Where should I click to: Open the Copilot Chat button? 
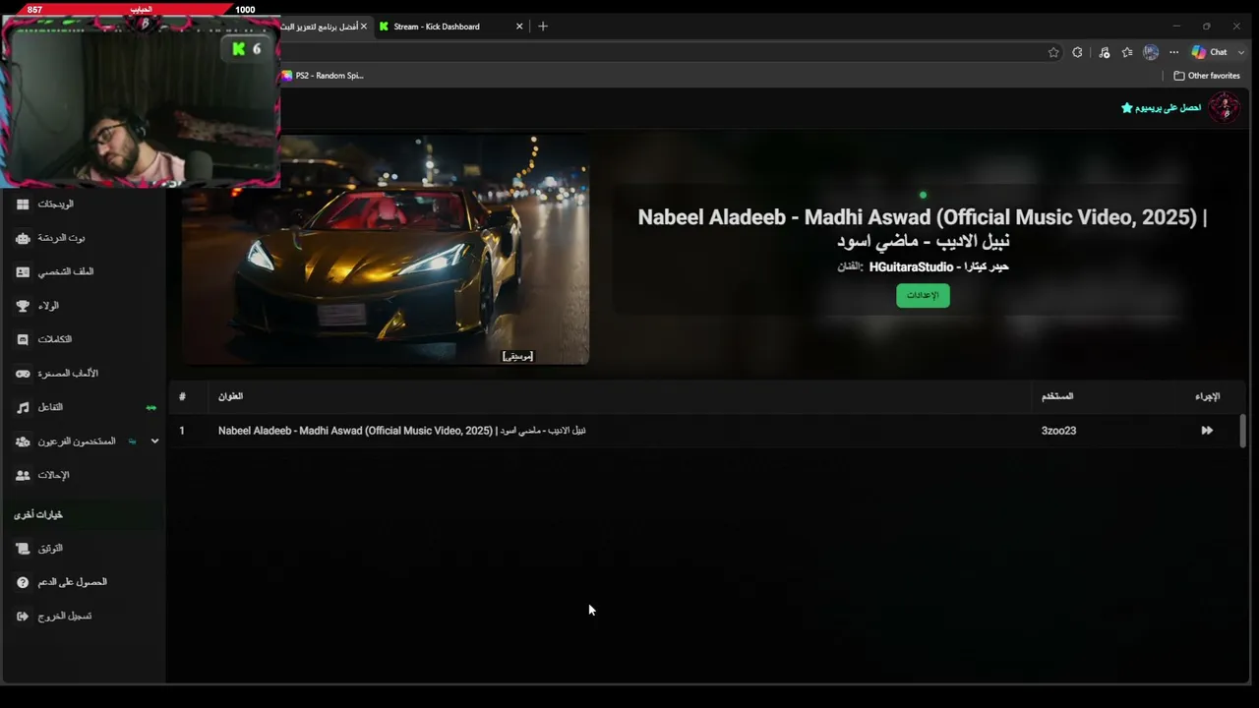tap(1210, 52)
